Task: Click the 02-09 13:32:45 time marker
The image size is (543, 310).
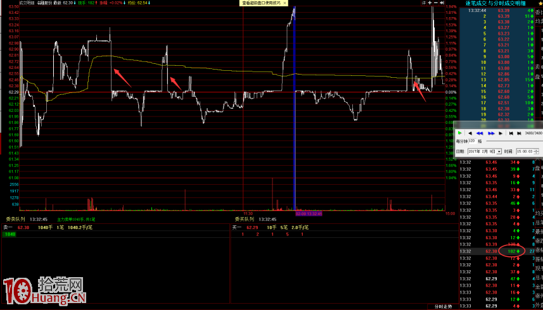Action: pos(309,214)
